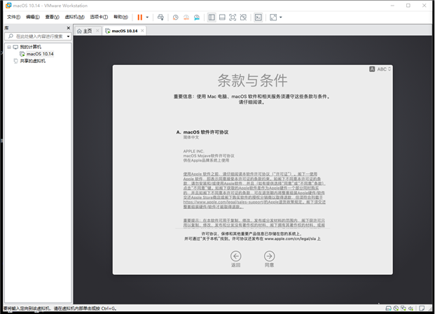Screen dimensions: 435x314
Task: Open the 选项卡 menu
Action: click(99, 17)
